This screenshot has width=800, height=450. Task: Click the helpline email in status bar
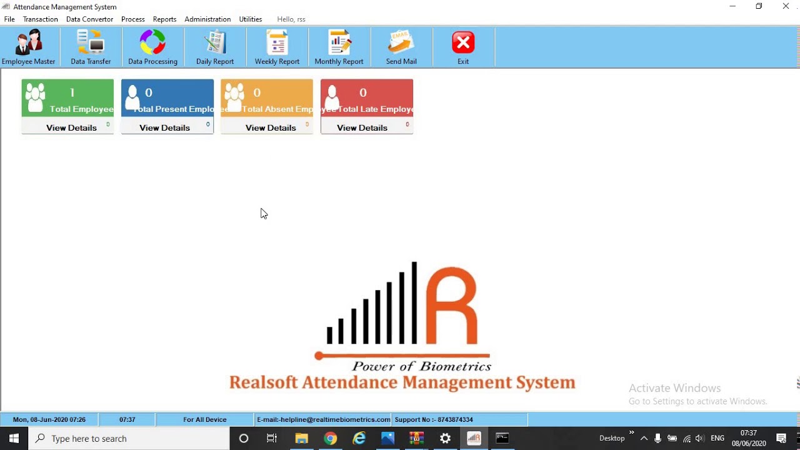[323, 419]
